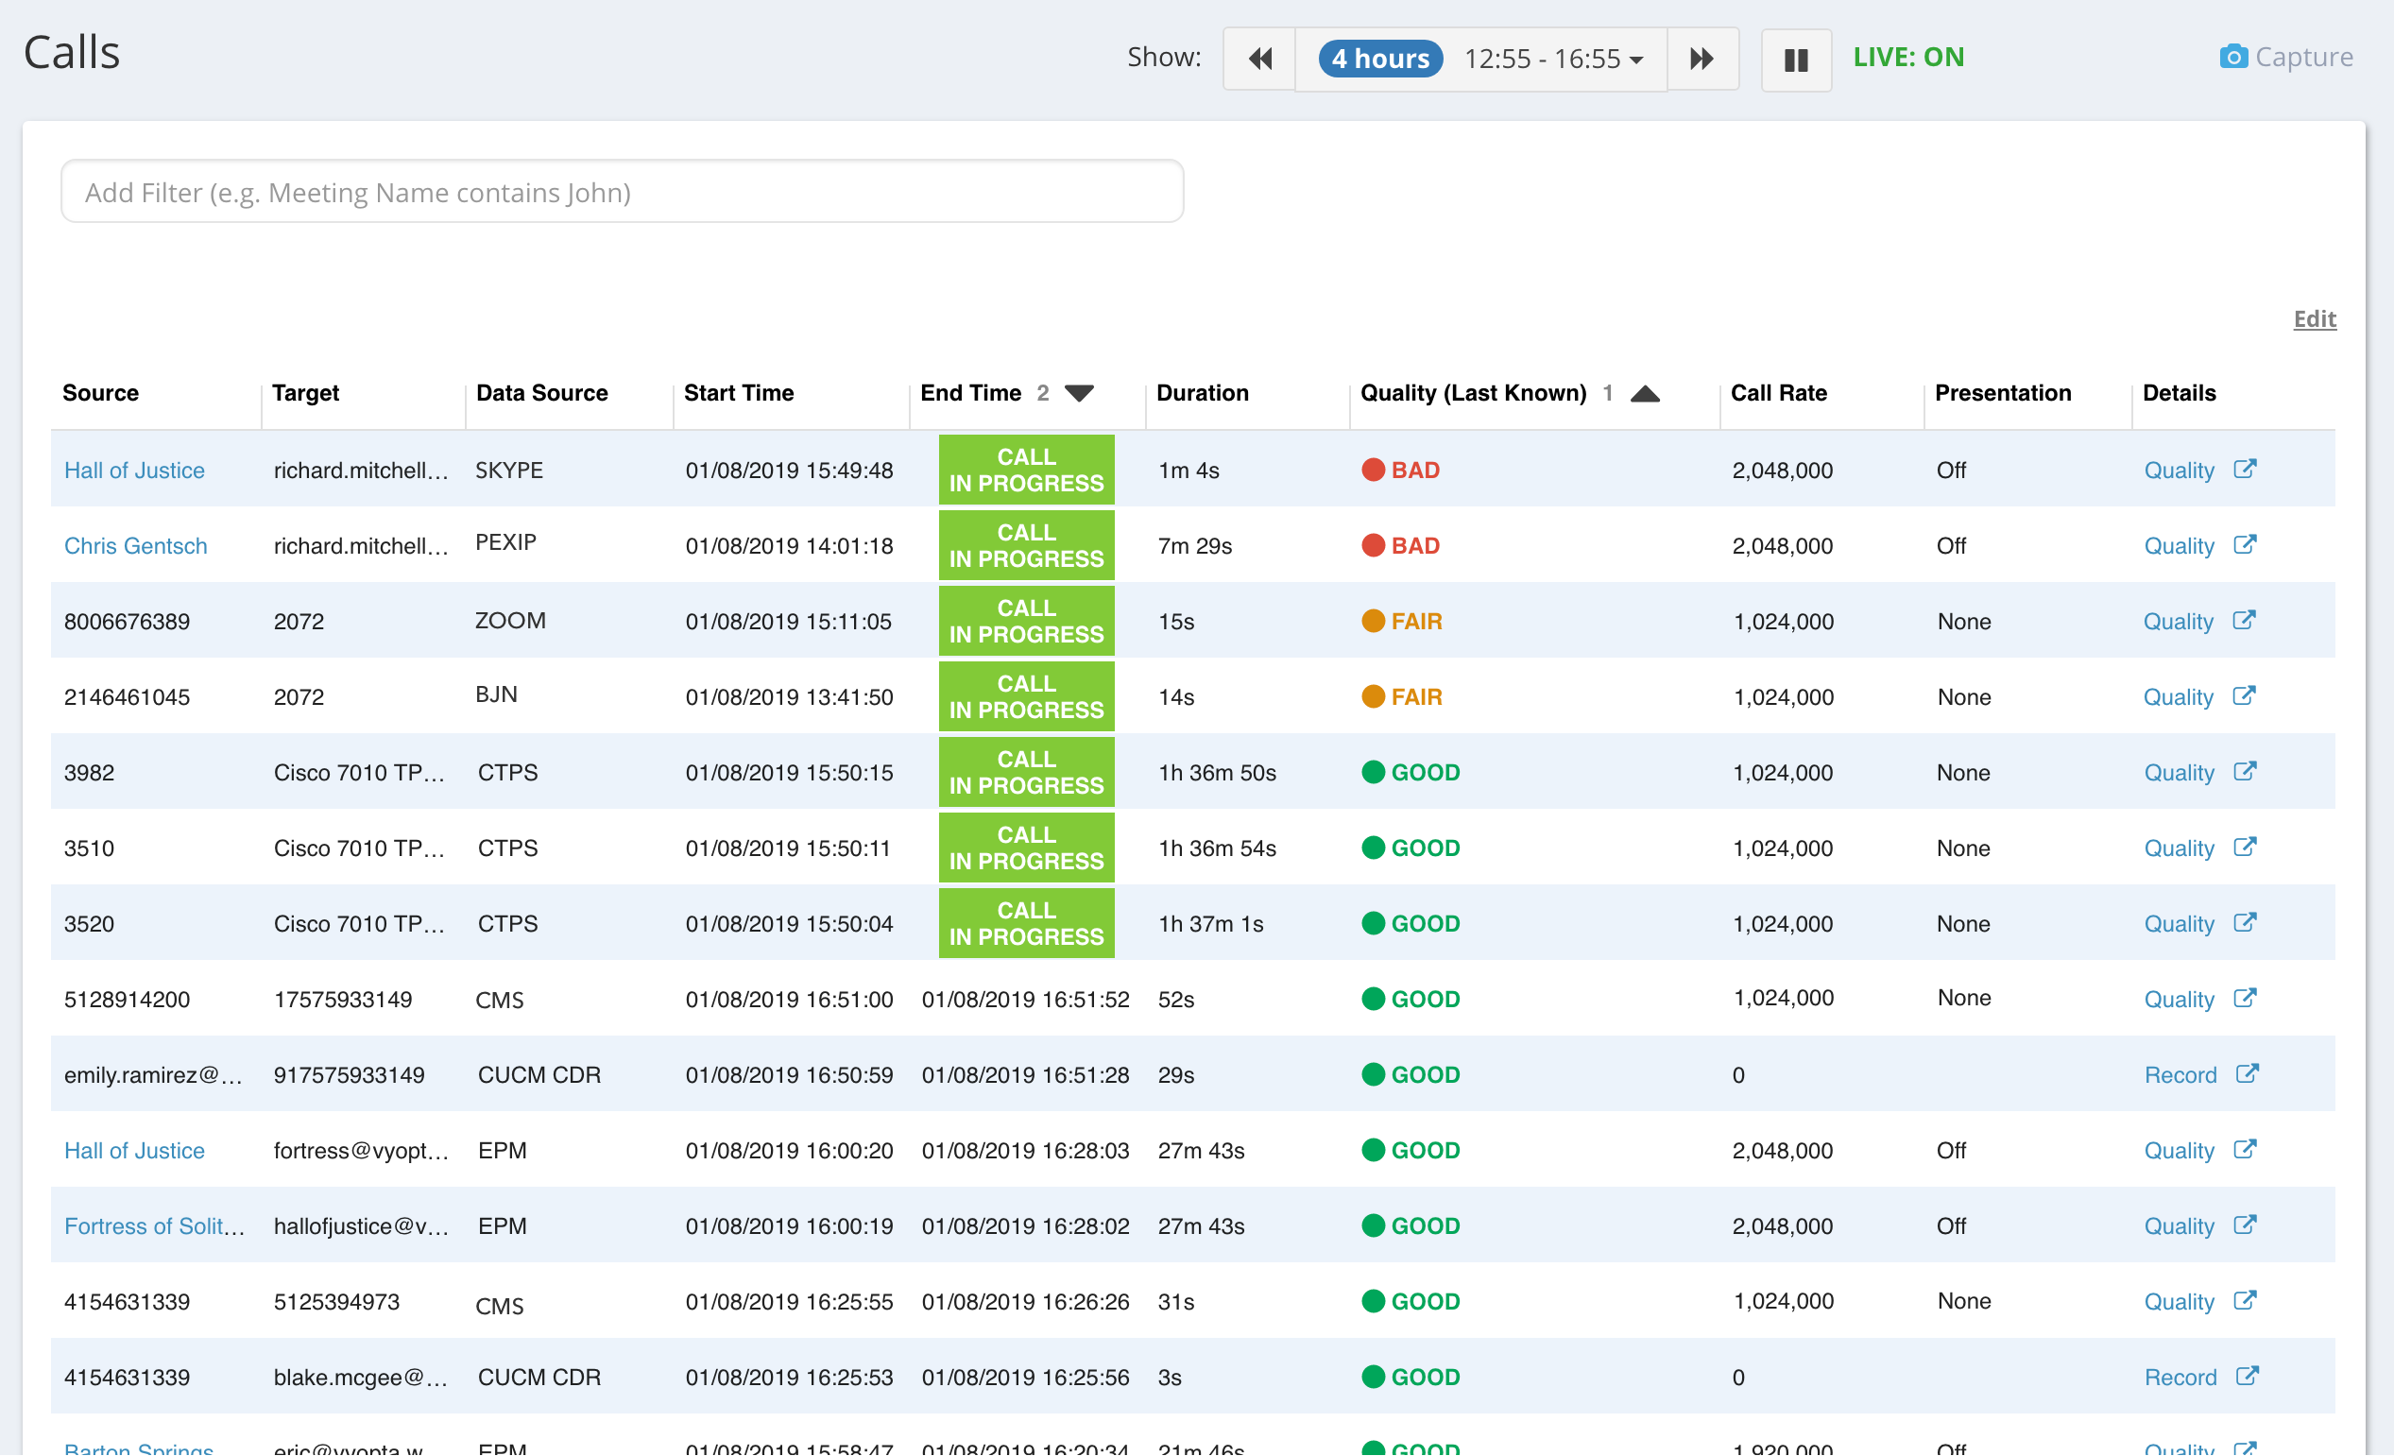Click external link icon in PEXIP row
2394x1456 pixels.
pos(2245,544)
